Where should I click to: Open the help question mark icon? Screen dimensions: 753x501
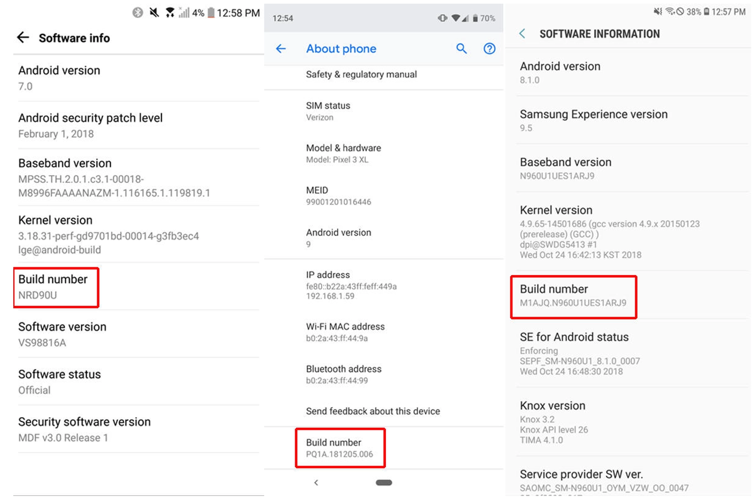tap(489, 49)
